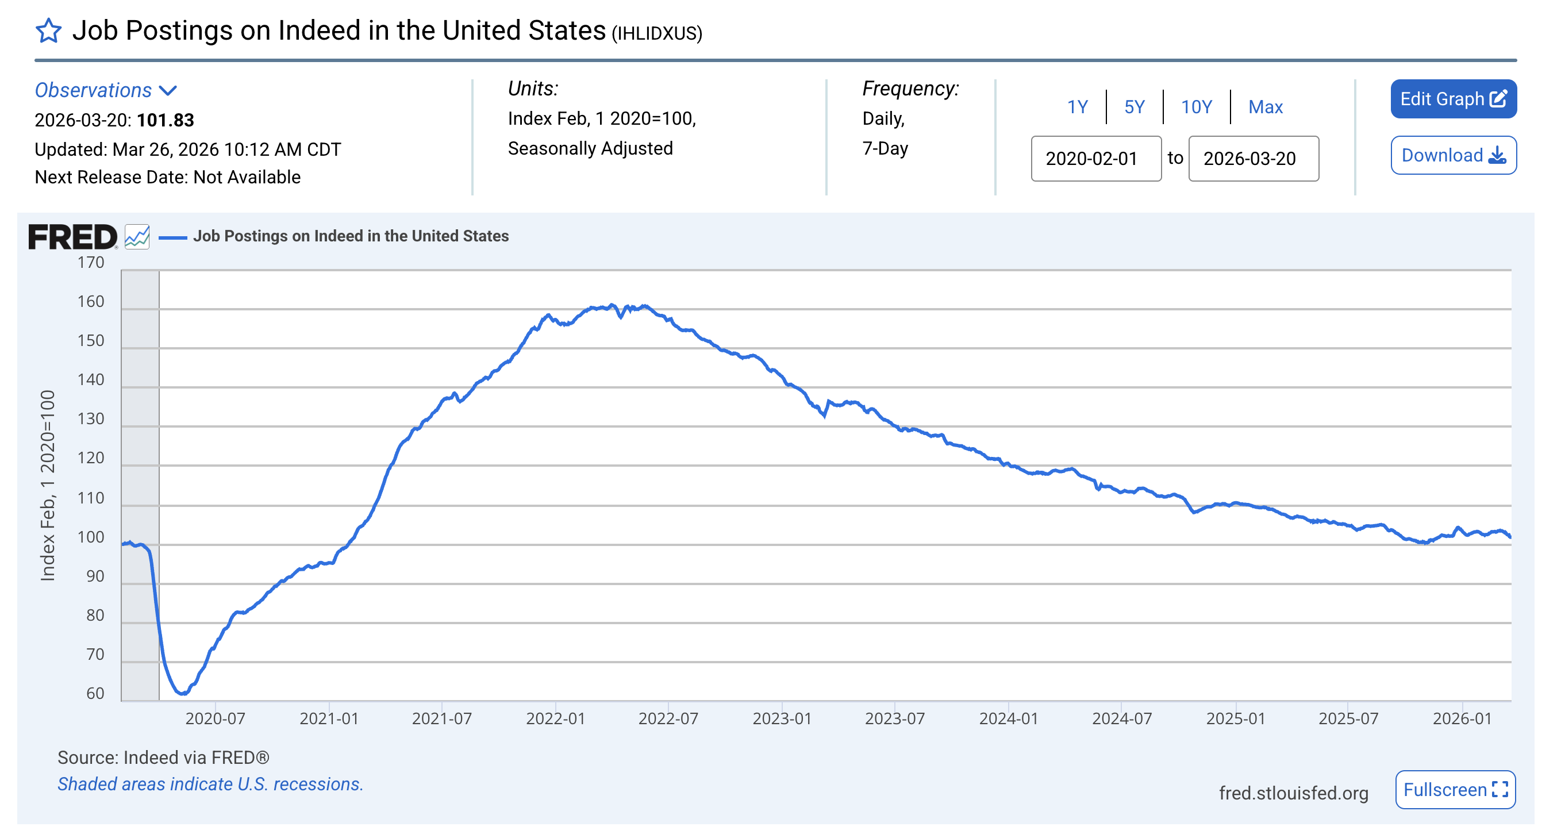Viewport: 1561px width, 838px height.
Task: Select the 1Y date range
Action: (1077, 107)
